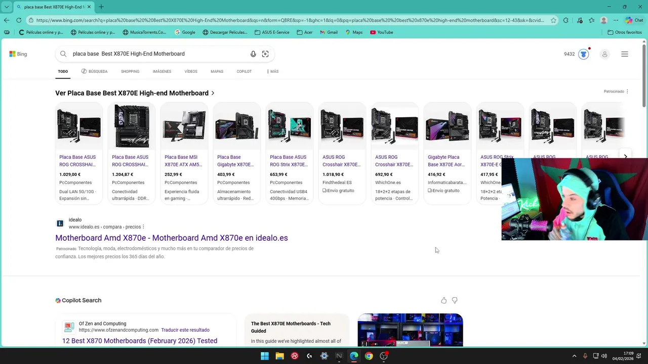
Task: Open Logitech G Hub from taskbar
Action: pos(309,356)
